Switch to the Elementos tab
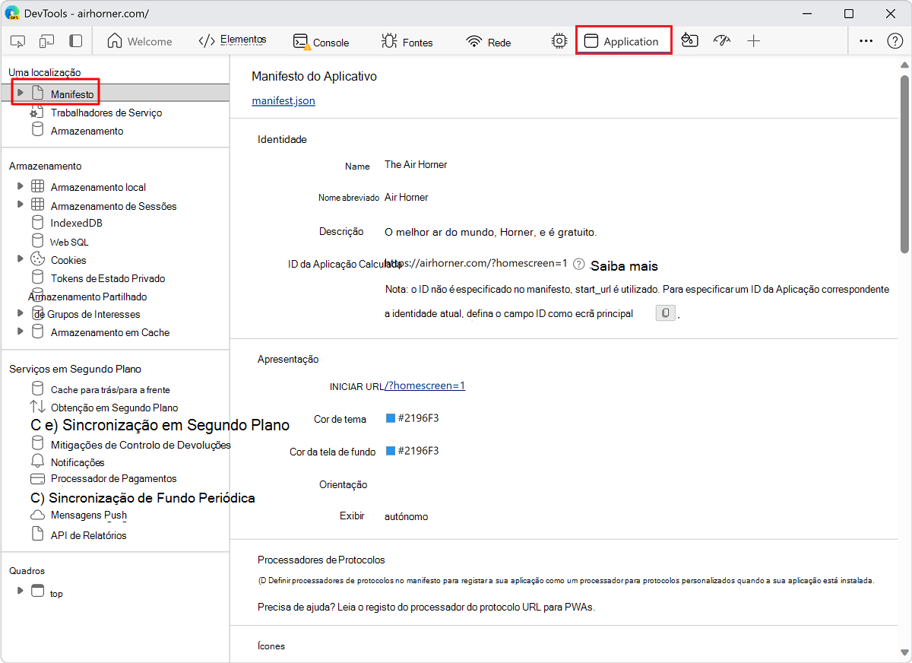This screenshot has width=912, height=663. [232, 41]
